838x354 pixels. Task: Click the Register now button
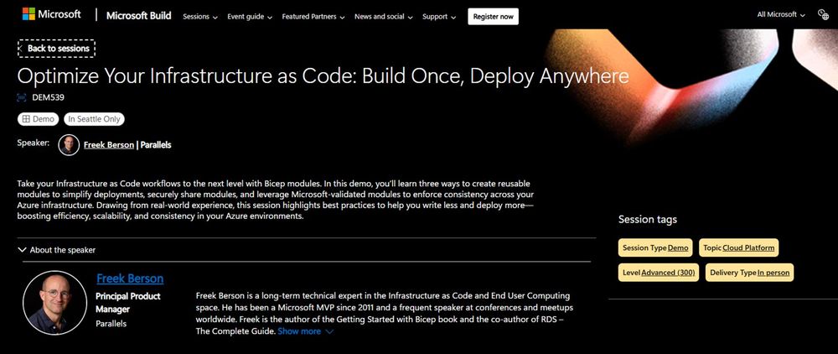tap(493, 17)
